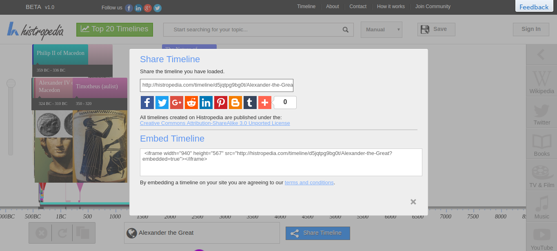Click Alexander the Great timeline title

166,233
